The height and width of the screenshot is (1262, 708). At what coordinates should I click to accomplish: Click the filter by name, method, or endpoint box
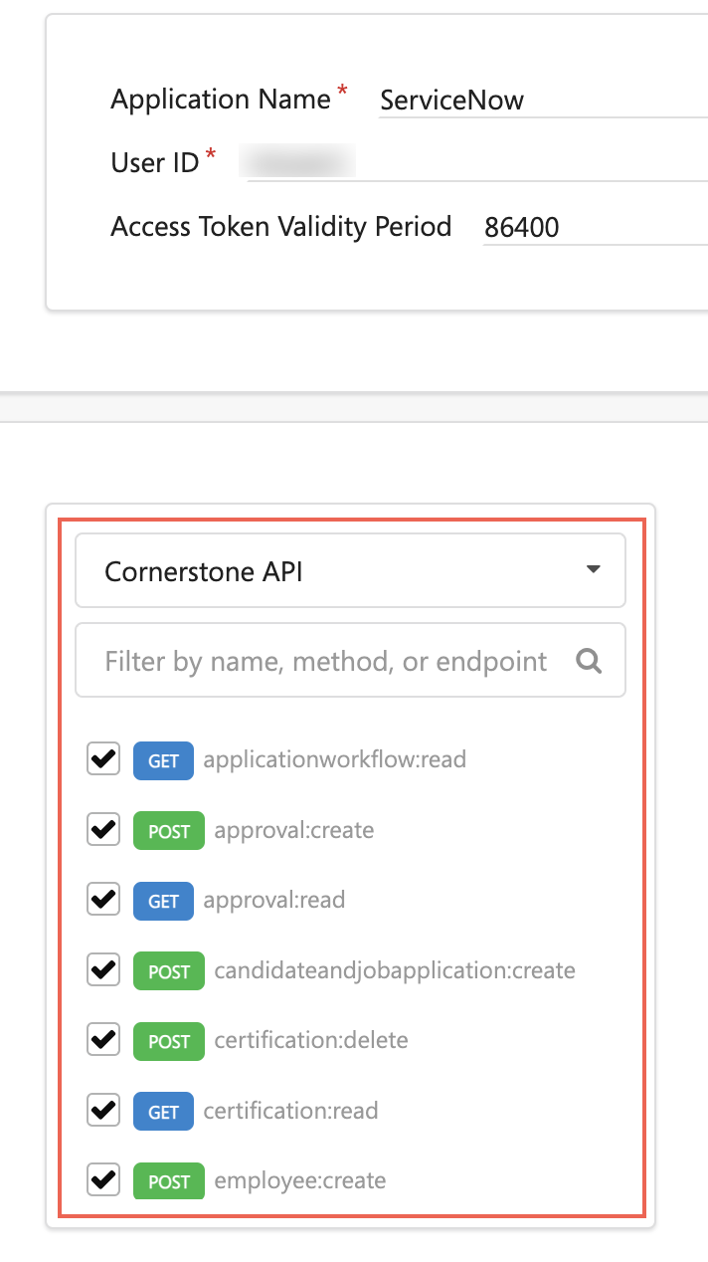pyautogui.click(x=350, y=661)
